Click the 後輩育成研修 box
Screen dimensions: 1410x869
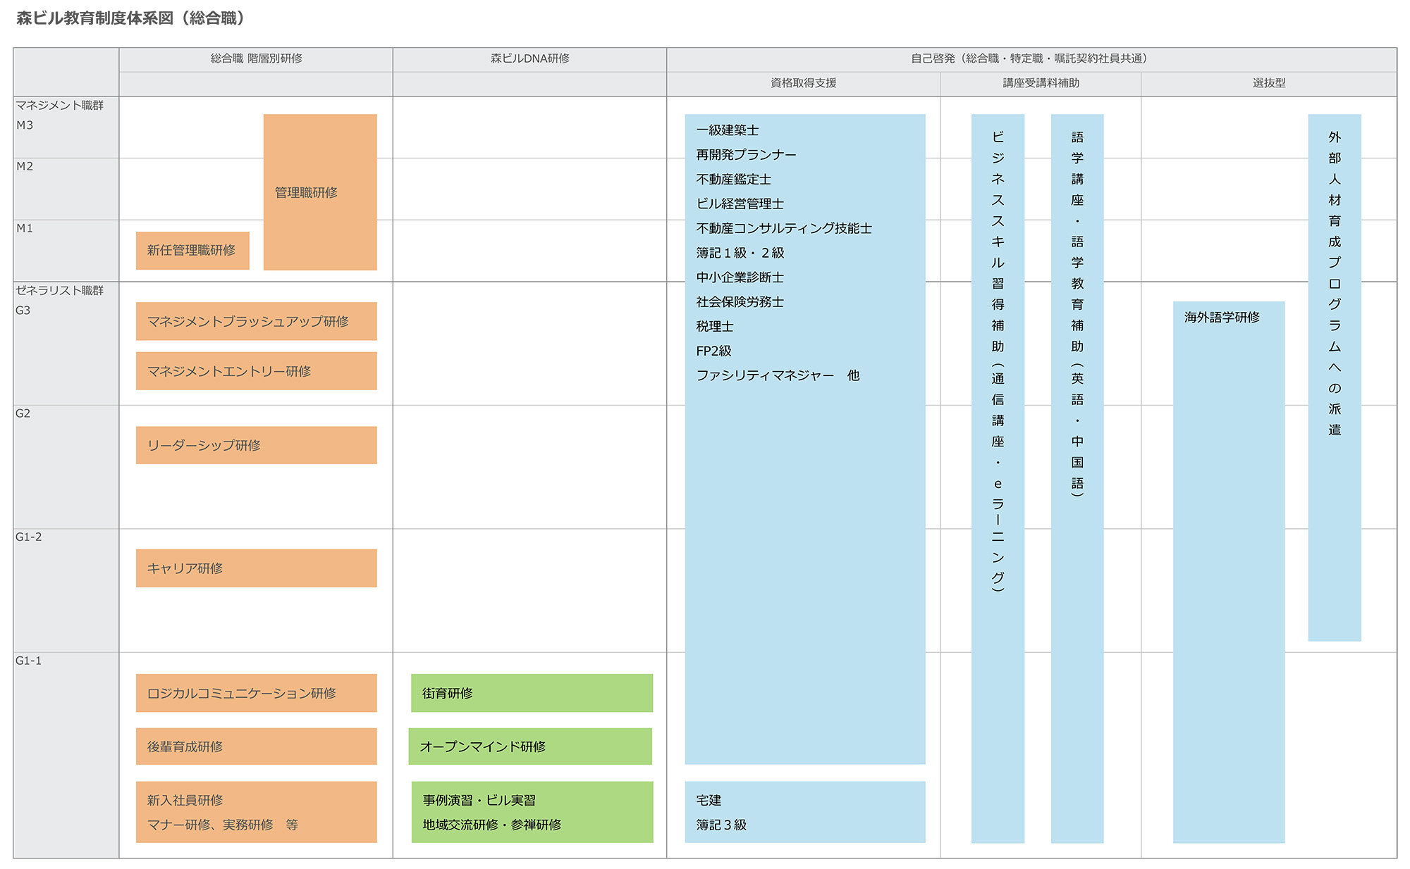coord(256,746)
